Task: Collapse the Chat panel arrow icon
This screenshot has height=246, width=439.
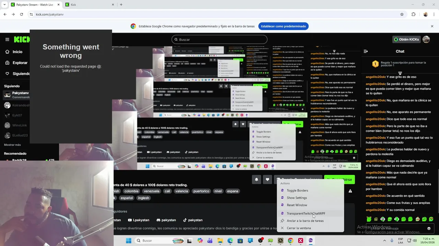Action: coord(366,51)
